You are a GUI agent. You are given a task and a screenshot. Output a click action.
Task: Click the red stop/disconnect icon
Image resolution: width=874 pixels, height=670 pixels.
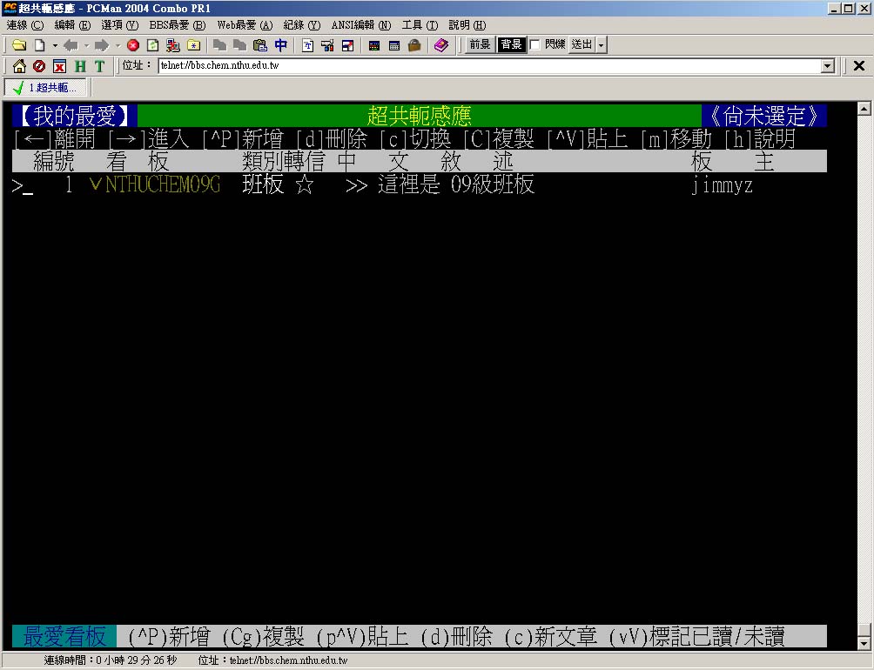[x=132, y=45]
